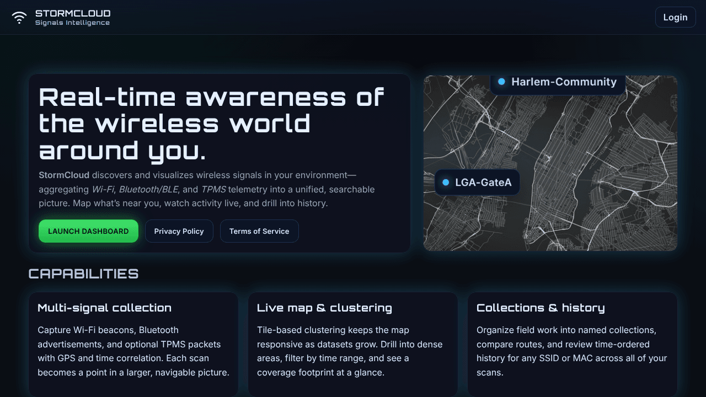706x397 pixels.
Task: Click the StormCloud Wi-Fi logo icon
Action: pyautogui.click(x=19, y=18)
